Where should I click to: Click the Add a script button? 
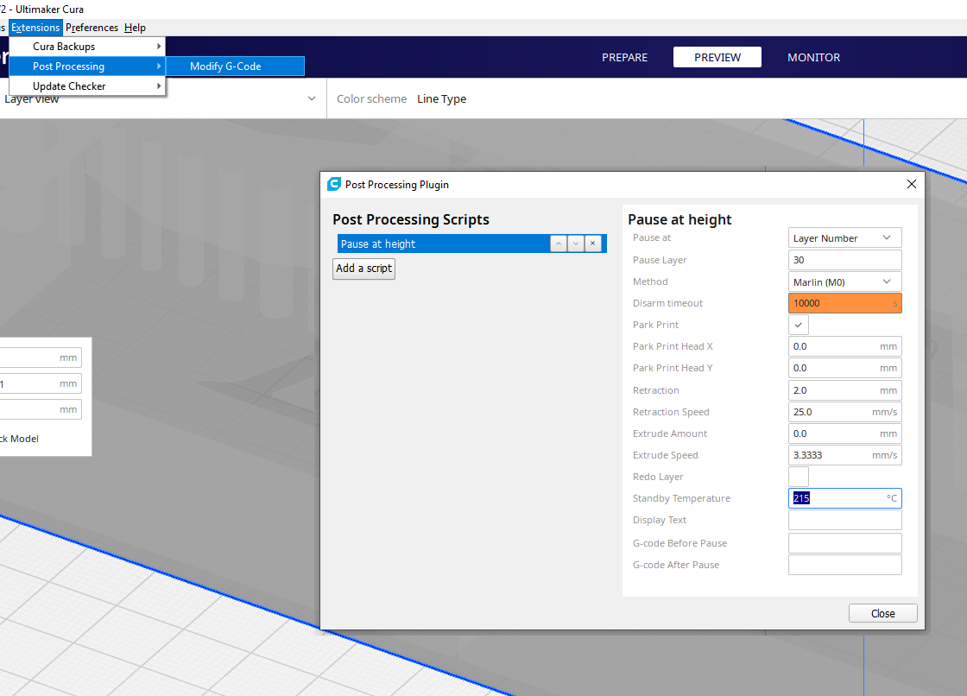(363, 269)
